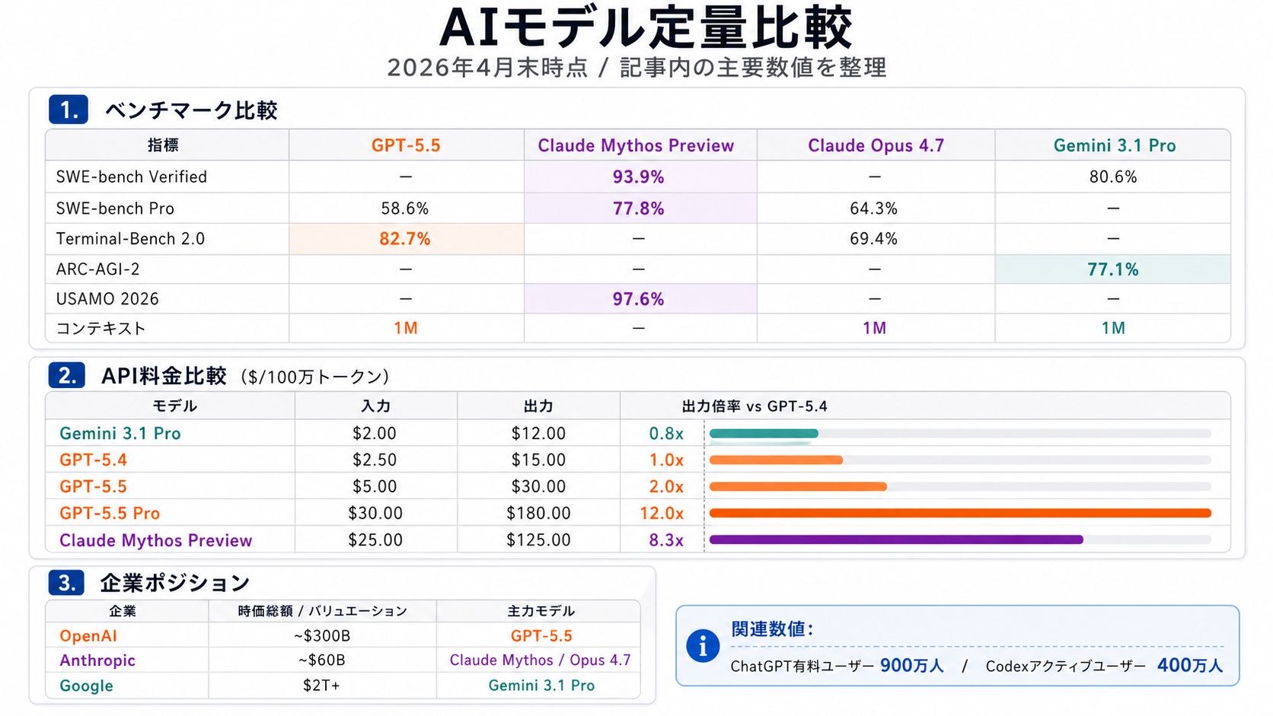Image resolution: width=1273 pixels, height=716 pixels.
Task: Click the 企業ポジション section heading
Action: click(175, 584)
